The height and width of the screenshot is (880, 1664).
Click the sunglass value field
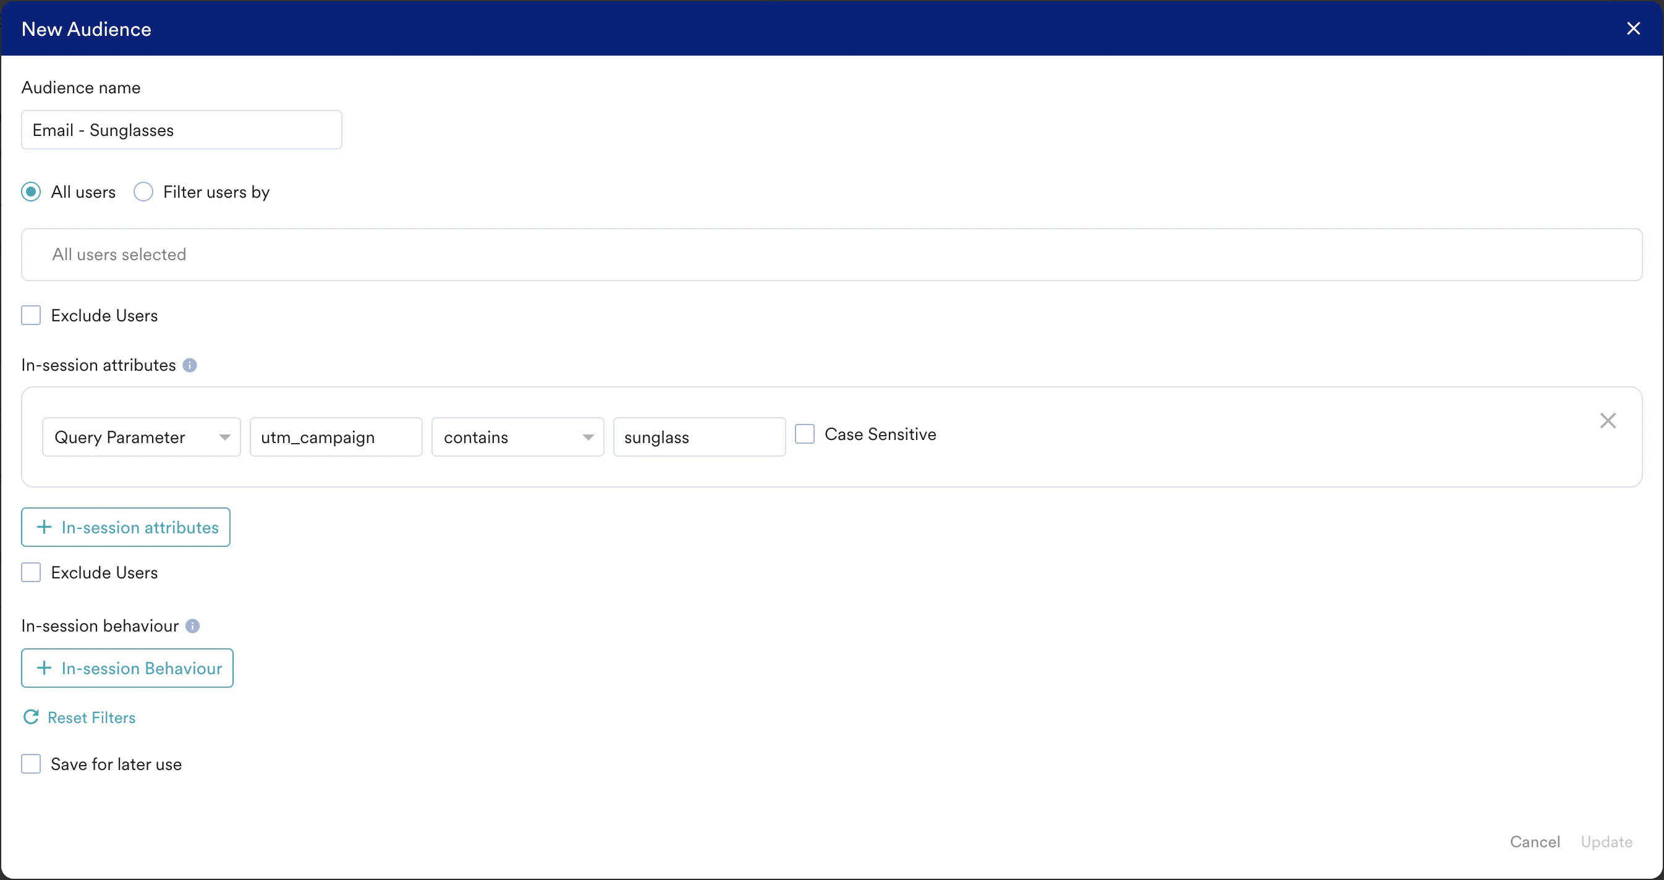pyautogui.click(x=699, y=437)
